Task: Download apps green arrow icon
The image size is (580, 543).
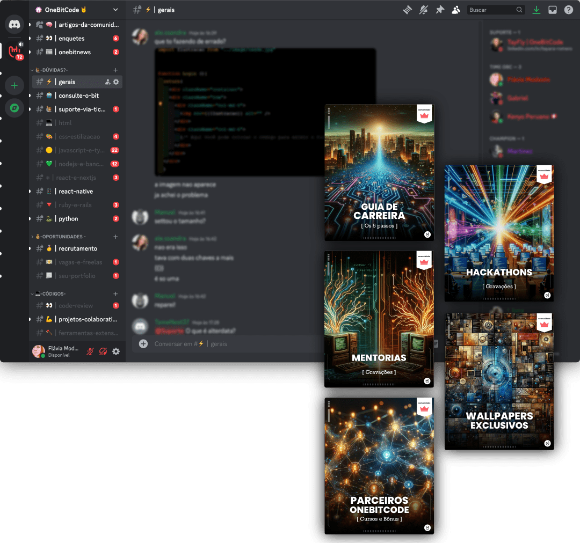Action: pos(536,10)
